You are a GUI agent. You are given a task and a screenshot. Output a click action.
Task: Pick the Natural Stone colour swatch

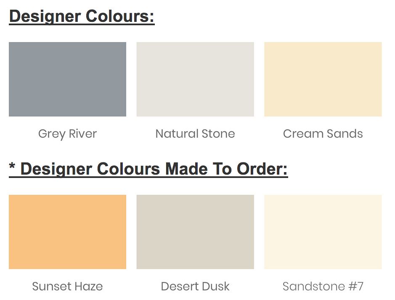pyautogui.click(x=195, y=79)
